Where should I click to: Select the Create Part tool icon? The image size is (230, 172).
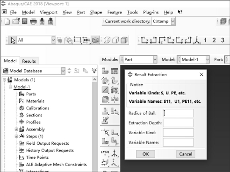click(x=105, y=71)
